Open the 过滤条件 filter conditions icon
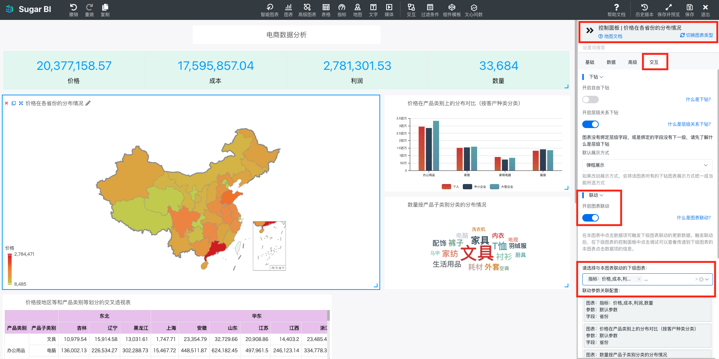The width and height of the screenshot is (719, 359). (x=430, y=7)
